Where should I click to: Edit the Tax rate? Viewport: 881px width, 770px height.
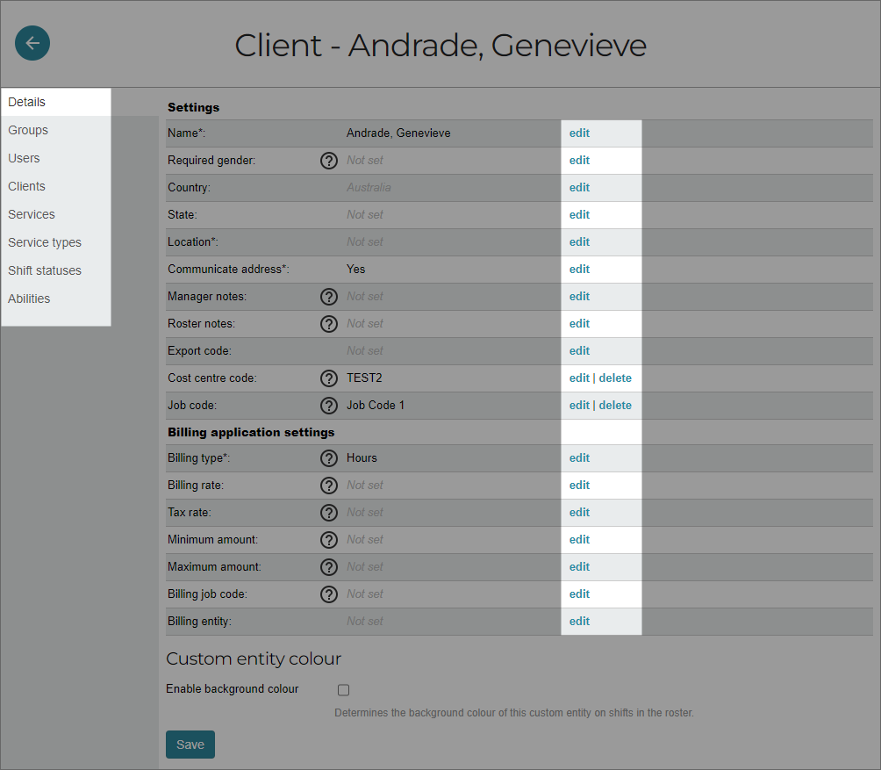coord(579,513)
